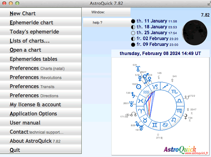Click the crescent Moon glyph on chart
This screenshot has height=157, width=211.
point(146,81)
